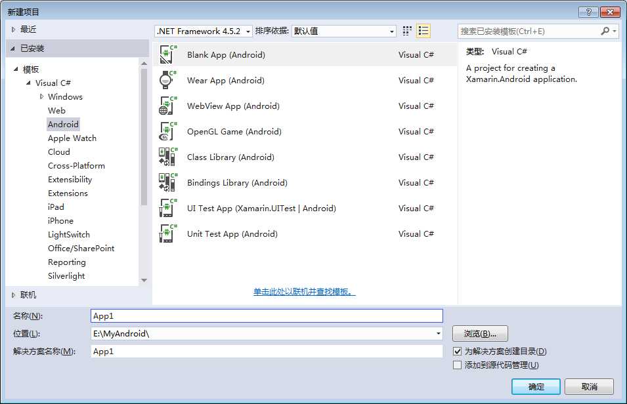Select Silverlight category
This screenshot has width=627, height=404.
(x=66, y=276)
